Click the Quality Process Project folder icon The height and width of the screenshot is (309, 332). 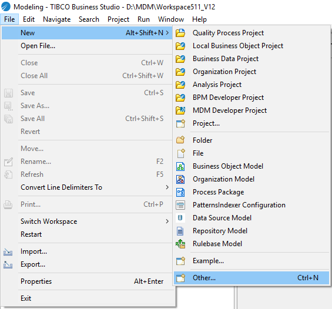pyautogui.click(x=180, y=33)
